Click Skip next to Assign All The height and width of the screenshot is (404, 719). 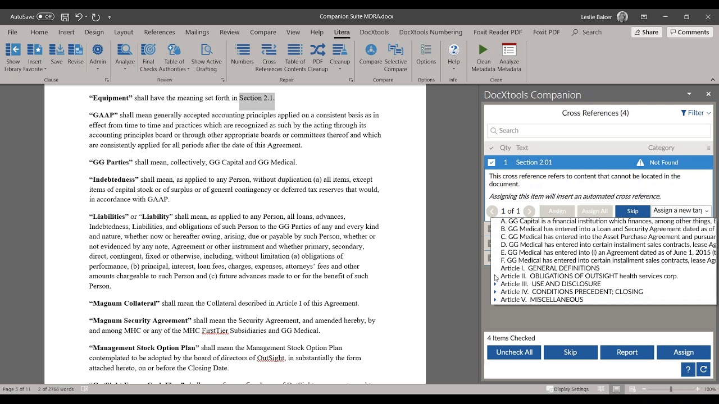(632, 211)
